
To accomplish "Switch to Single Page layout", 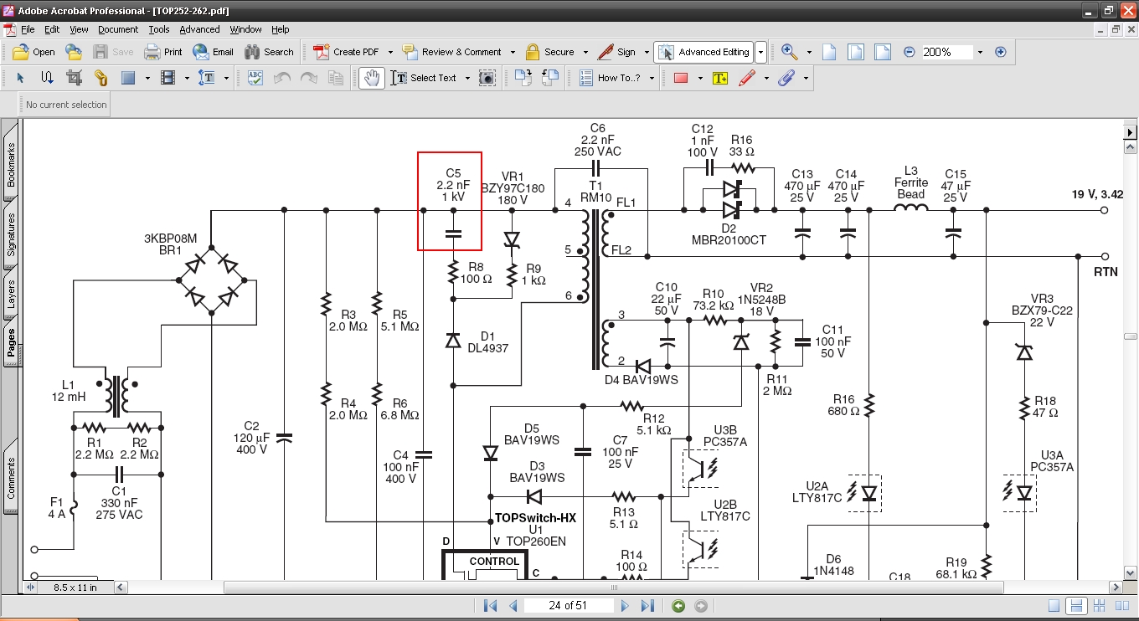I will pos(1054,606).
